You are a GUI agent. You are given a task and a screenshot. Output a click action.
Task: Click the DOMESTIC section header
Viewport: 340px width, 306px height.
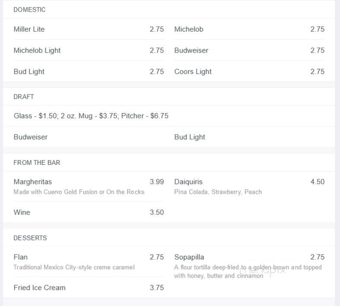coord(29,9)
